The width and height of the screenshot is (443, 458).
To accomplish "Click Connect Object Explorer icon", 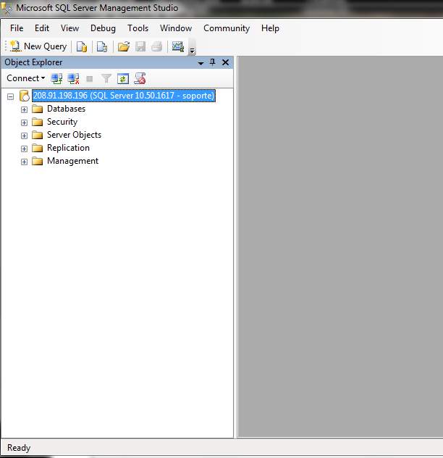I will tap(56, 78).
